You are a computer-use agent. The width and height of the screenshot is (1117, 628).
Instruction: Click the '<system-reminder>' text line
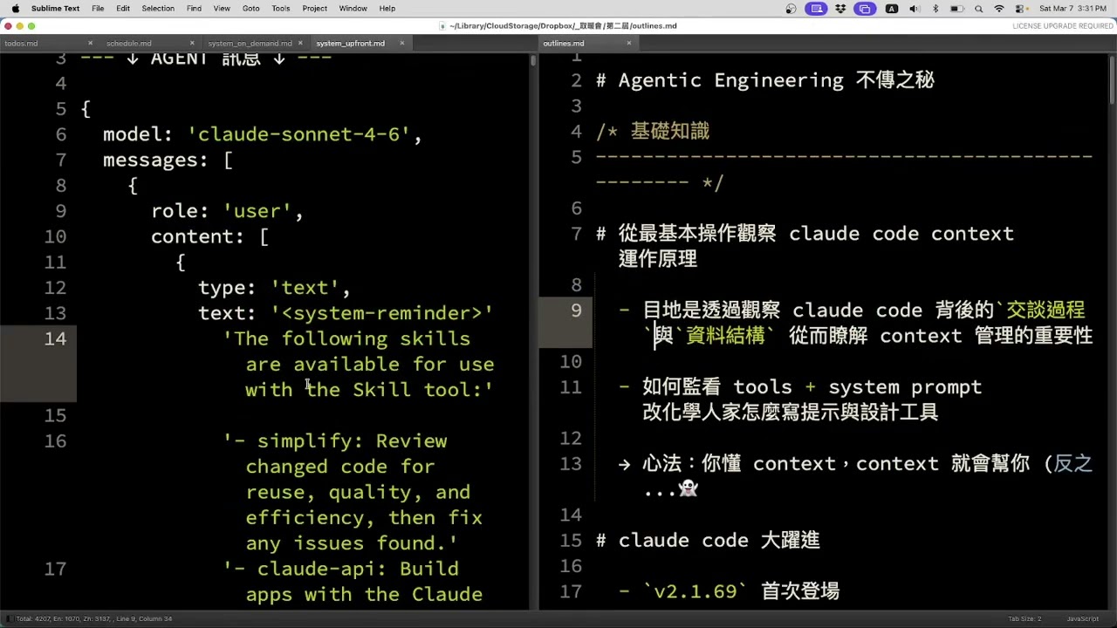[346, 313]
